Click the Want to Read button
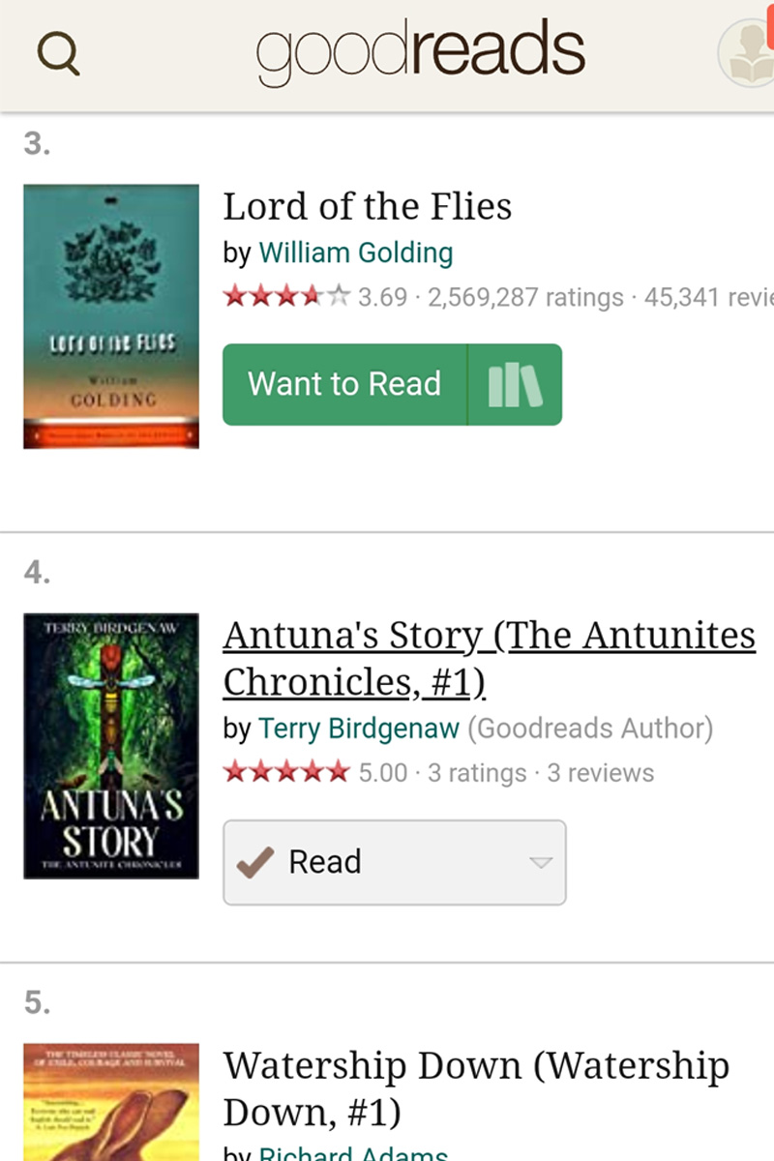This screenshot has width=774, height=1161. [343, 384]
